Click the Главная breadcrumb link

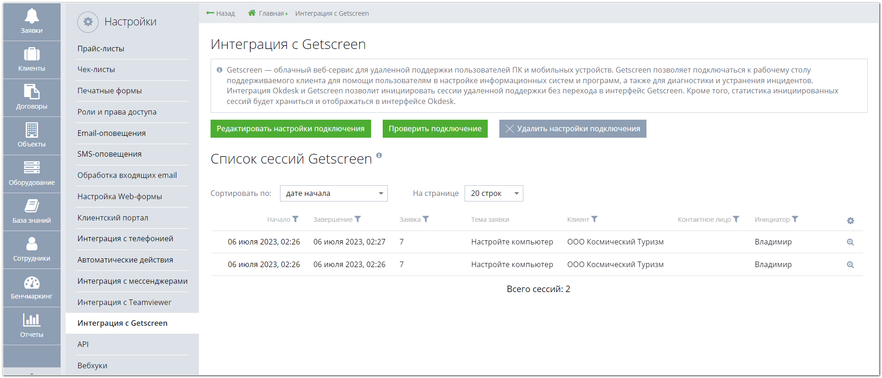[x=271, y=13]
